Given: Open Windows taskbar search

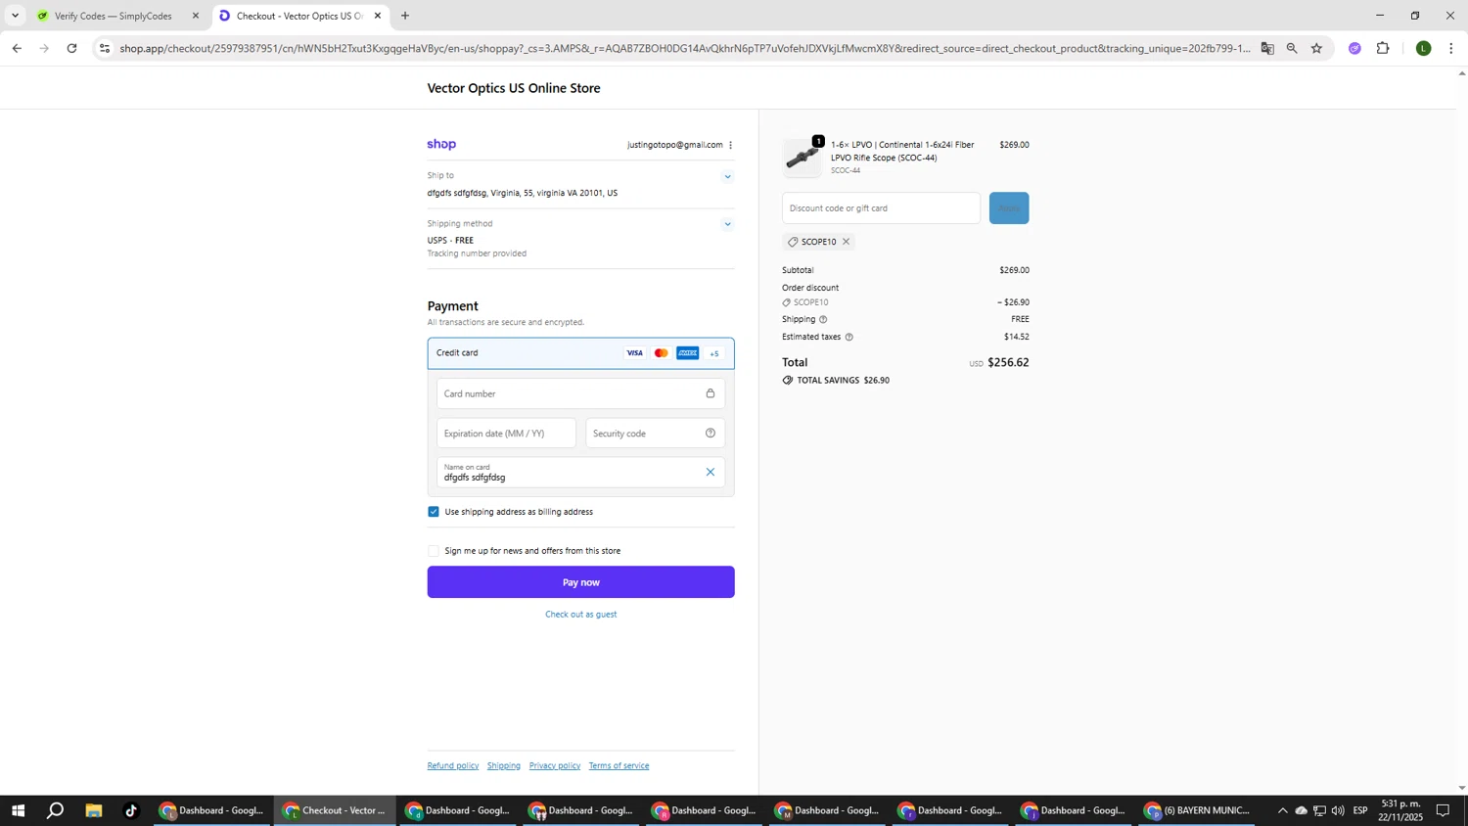Looking at the screenshot, I should 56,810.
